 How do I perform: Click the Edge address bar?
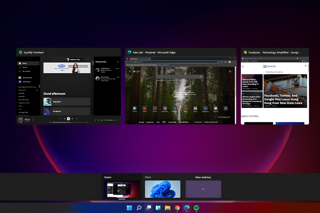point(178,62)
